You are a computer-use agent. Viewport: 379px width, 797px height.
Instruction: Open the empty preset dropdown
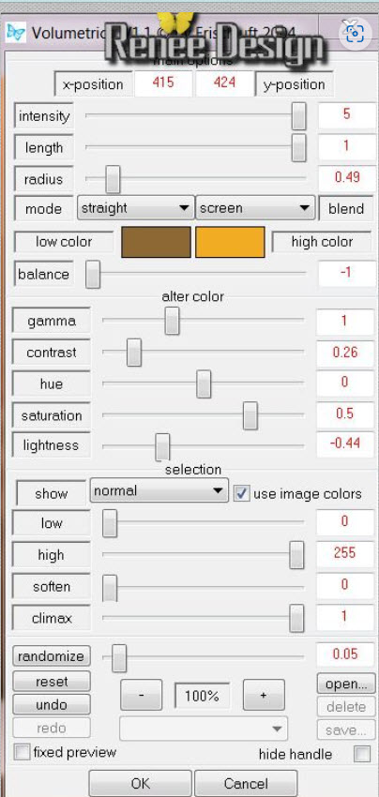click(204, 729)
